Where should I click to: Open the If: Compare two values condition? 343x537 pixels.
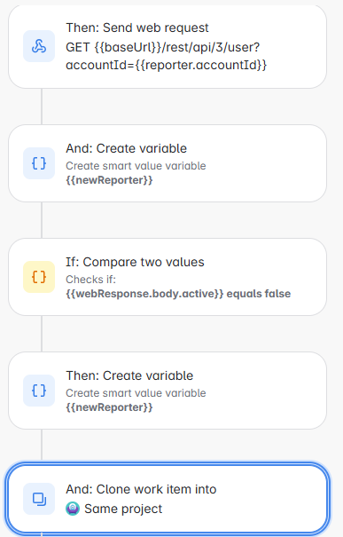tap(168, 277)
